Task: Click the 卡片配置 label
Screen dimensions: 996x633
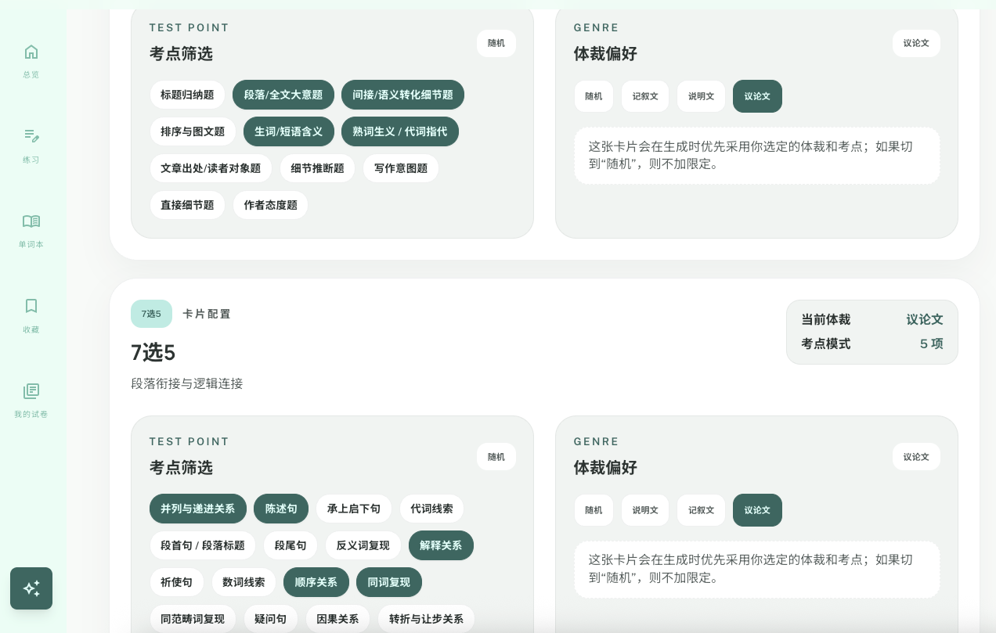Action: click(207, 314)
